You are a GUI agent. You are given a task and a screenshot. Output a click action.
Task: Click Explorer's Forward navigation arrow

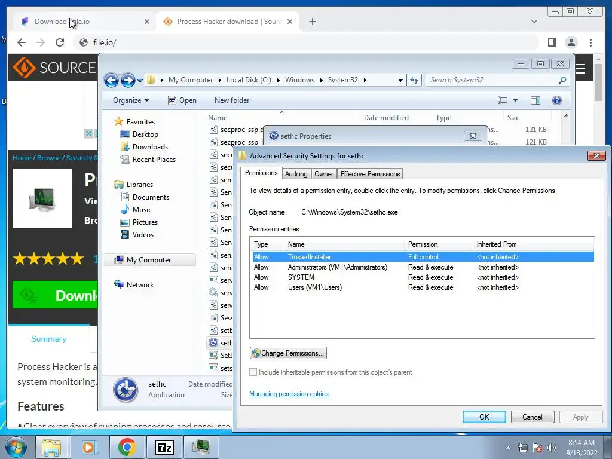[128, 81]
